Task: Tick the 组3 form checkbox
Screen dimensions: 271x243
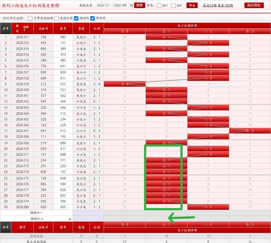Action: (x=159, y=5)
